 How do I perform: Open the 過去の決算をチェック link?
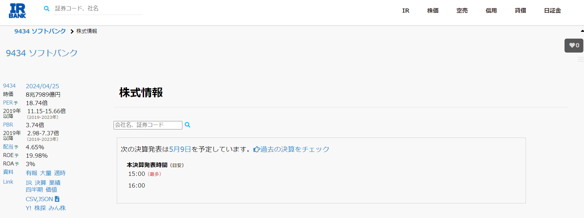click(x=295, y=149)
